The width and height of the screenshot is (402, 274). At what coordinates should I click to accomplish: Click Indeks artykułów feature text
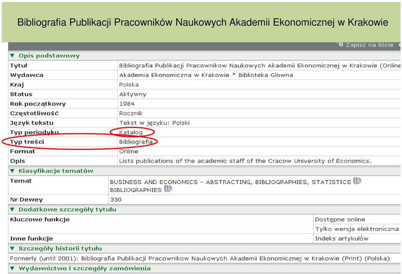[x=342, y=239]
